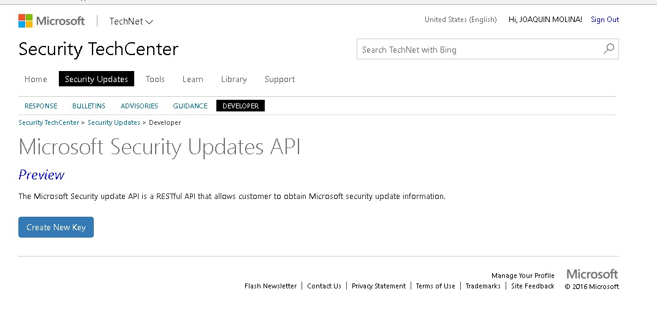Open the Library navigation item
Viewport: 657px width, 319px height.
click(234, 79)
